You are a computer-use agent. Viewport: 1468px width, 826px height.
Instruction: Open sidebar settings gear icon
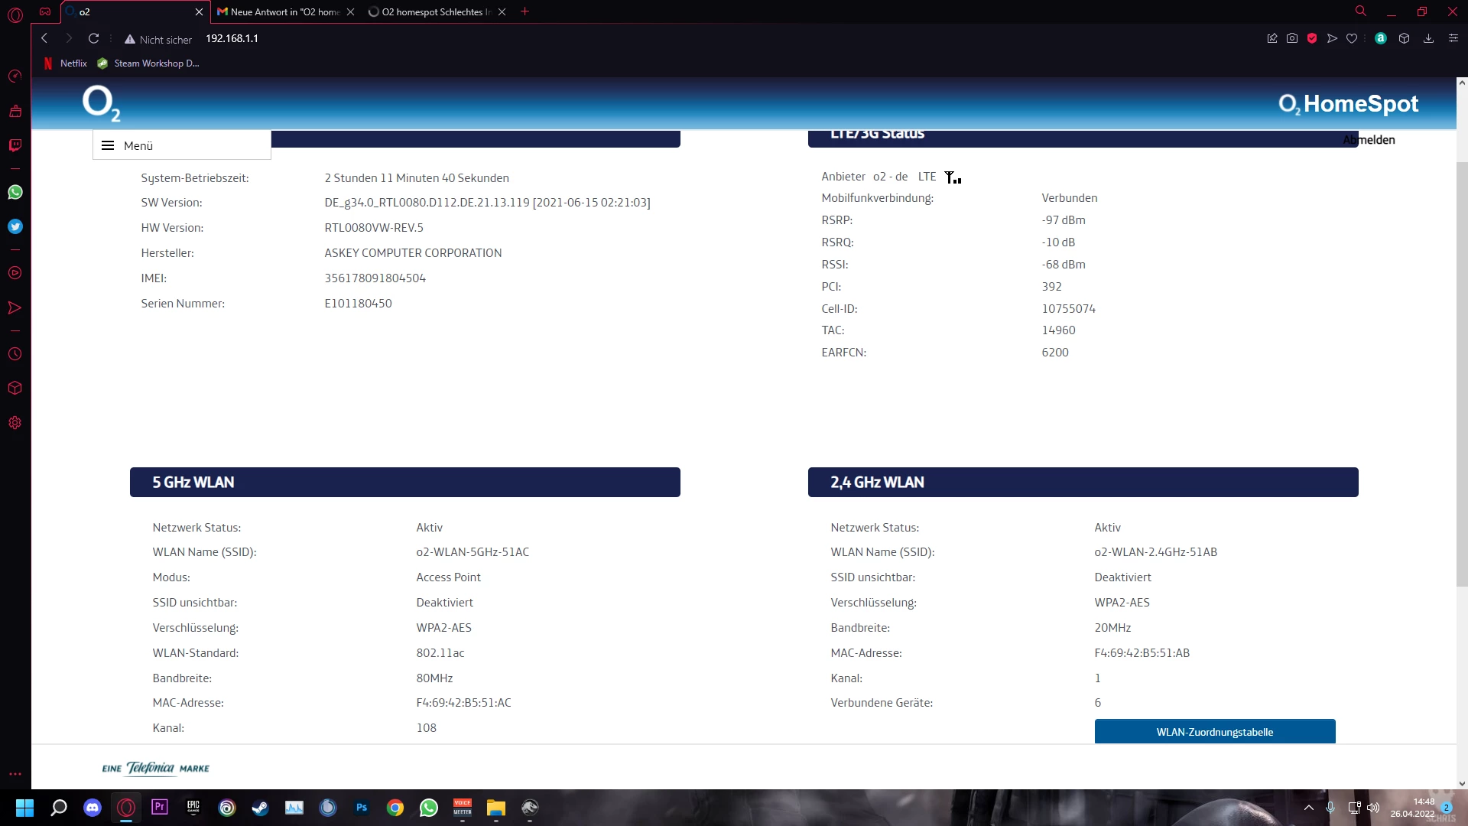pyautogui.click(x=15, y=423)
